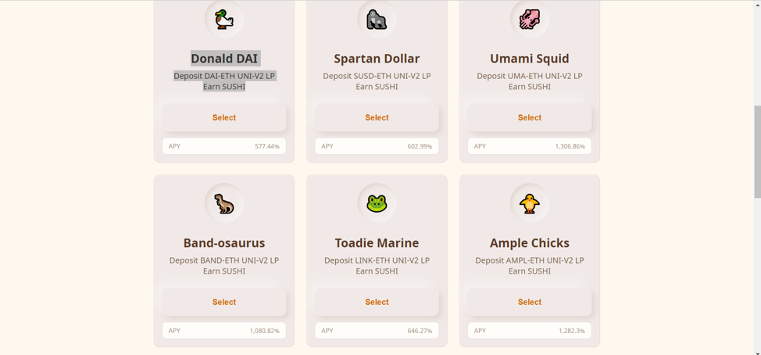Click the Toadie Marine frog icon
The image size is (761, 355).
coord(377,203)
